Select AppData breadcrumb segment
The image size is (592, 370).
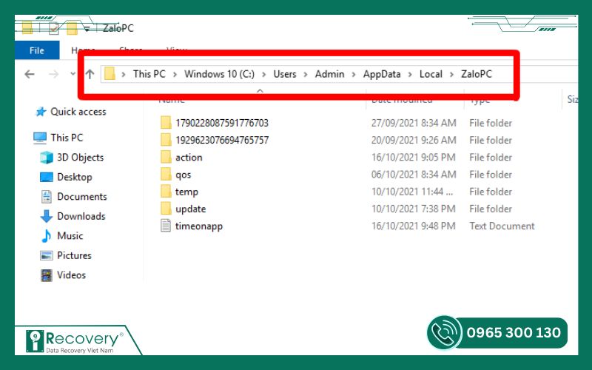click(382, 74)
